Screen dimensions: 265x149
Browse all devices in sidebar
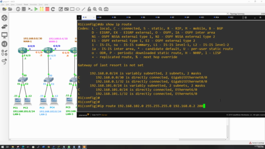[x=5, y=53]
